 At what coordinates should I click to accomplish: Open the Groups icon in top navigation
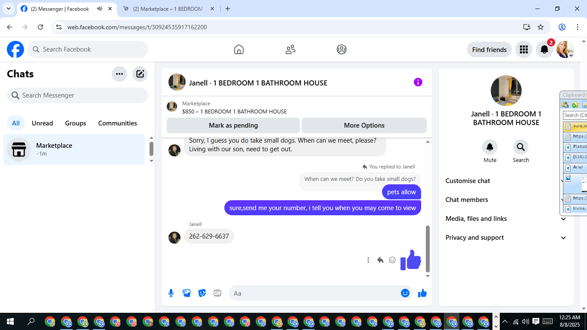tap(342, 49)
